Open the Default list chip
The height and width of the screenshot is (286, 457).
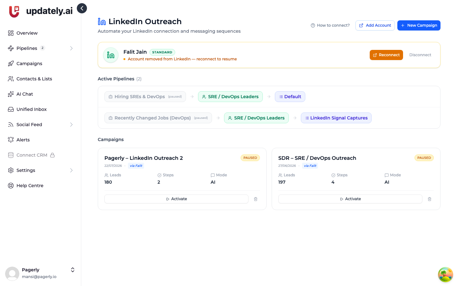click(x=290, y=97)
